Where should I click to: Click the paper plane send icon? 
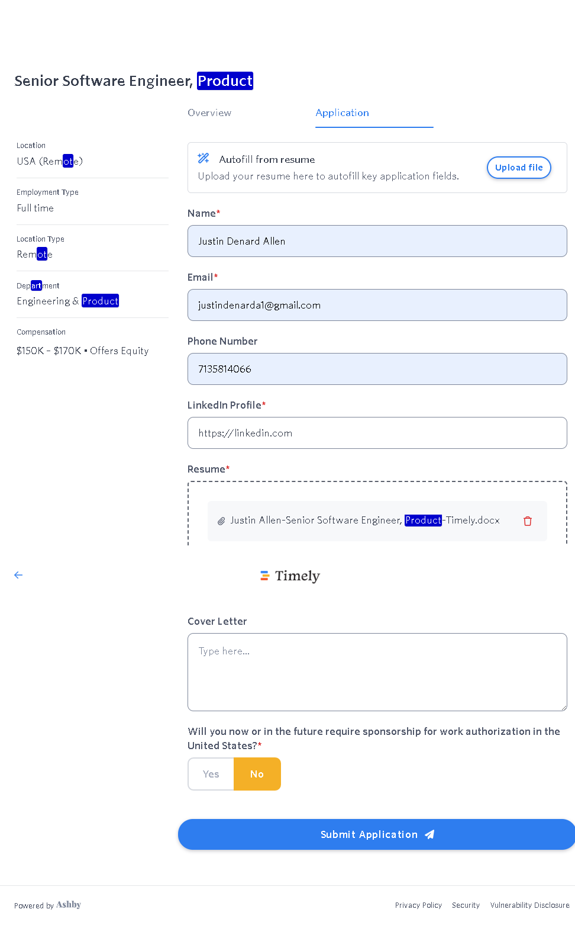[x=430, y=834]
